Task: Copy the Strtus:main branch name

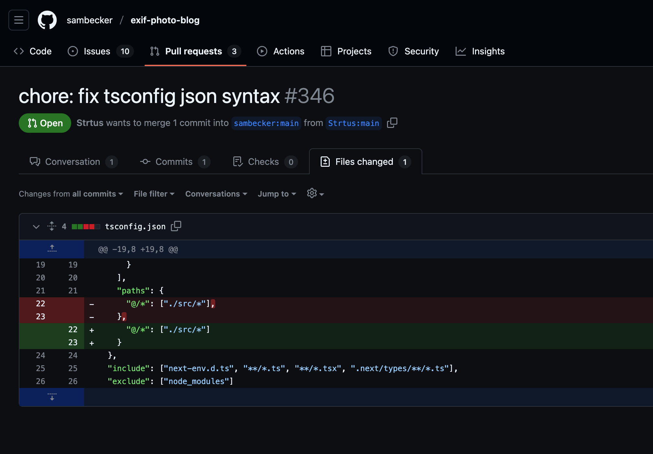Action: pos(392,123)
